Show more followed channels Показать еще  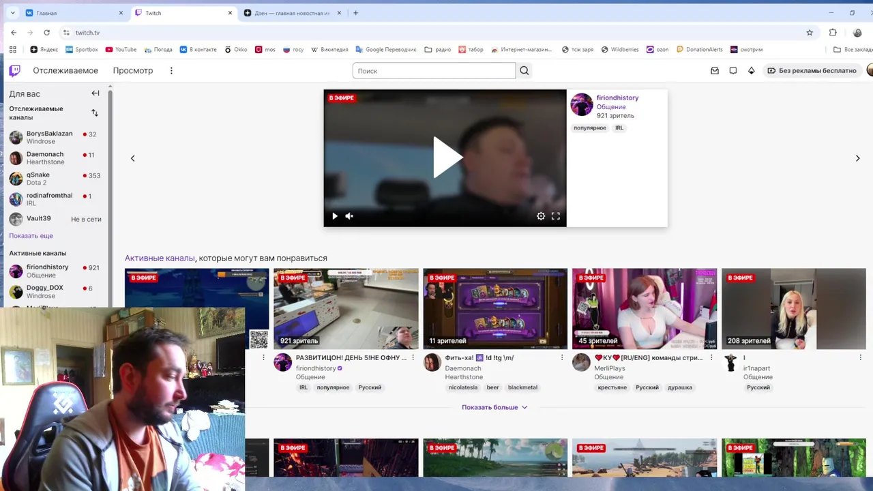31,235
